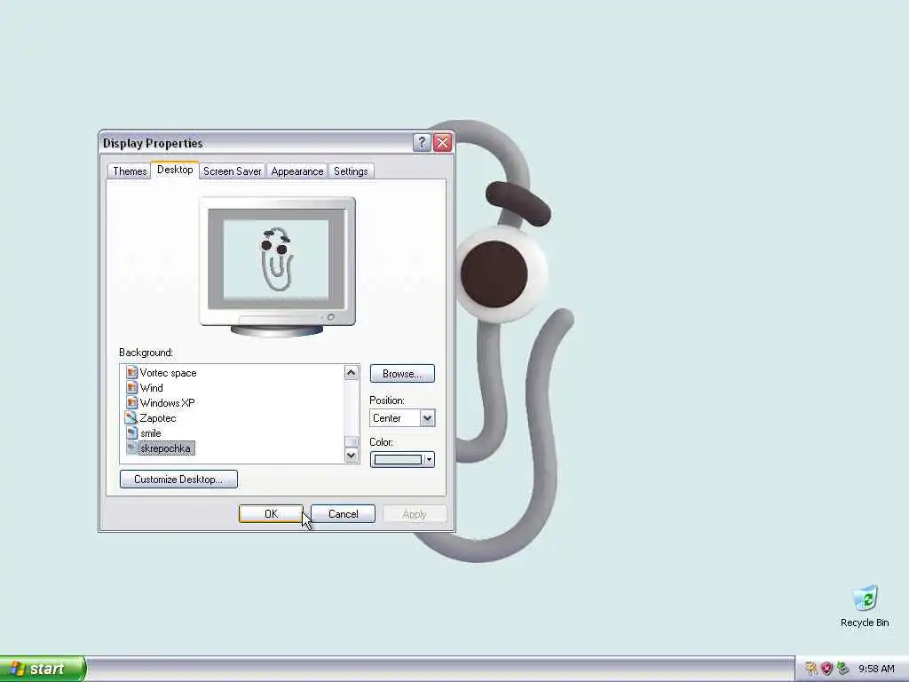Open the Settings tab
909x682 pixels.
click(x=351, y=171)
